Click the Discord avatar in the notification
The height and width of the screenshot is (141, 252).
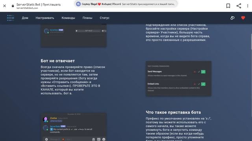pos(78,4)
